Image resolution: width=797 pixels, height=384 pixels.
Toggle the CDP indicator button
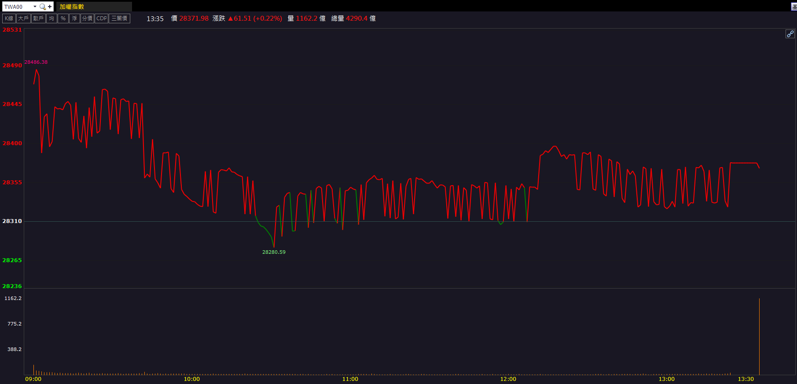pyautogui.click(x=102, y=18)
